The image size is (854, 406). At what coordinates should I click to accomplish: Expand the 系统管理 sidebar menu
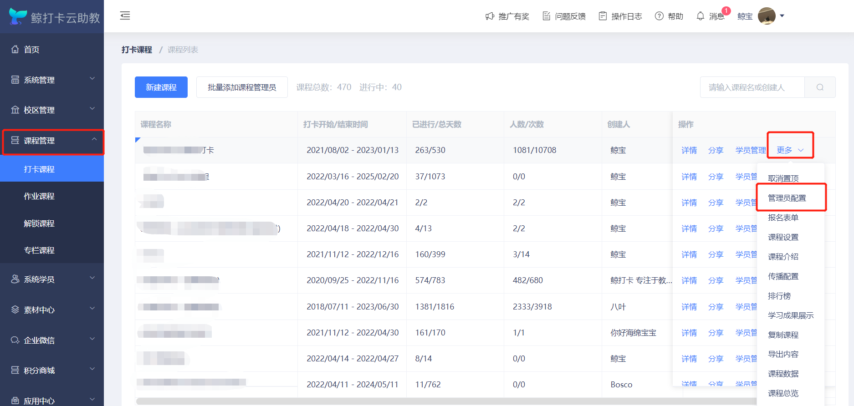tap(52, 80)
